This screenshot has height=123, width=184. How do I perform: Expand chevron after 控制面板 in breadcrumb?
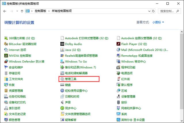click(x=49, y=11)
